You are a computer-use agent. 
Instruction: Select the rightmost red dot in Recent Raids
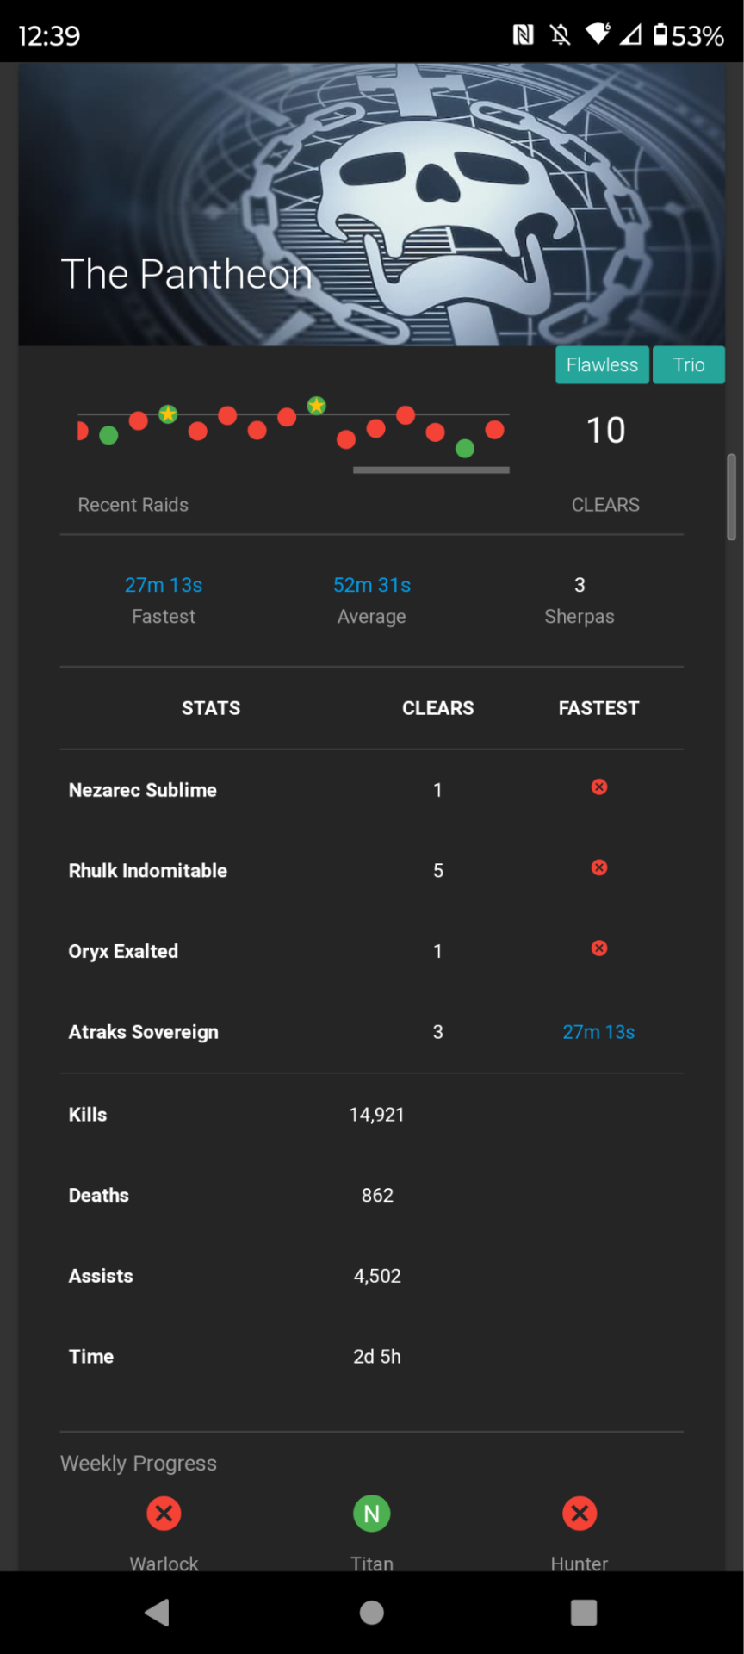[x=495, y=430]
